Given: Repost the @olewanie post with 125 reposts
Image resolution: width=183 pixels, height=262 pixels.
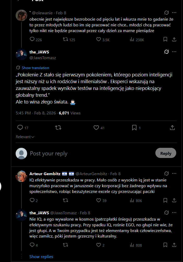Looking at the screenshot, I should click(66, 40).
